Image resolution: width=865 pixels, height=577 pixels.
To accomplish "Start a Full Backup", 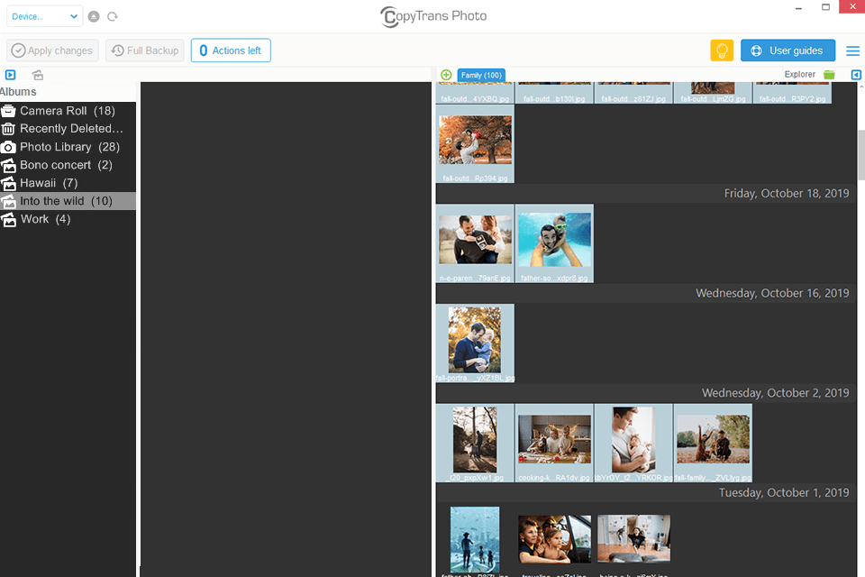I will tap(145, 50).
